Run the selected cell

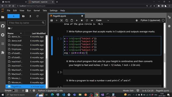tap(77, 20)
